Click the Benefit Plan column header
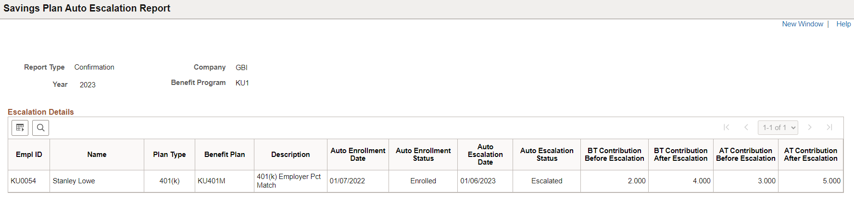Image resolution: width=854 pixels, height=203 pixels. coord(225,155)
